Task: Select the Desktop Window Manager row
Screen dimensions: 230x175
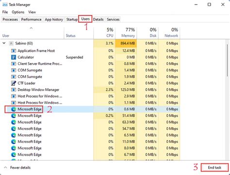Action: point(90,90)
